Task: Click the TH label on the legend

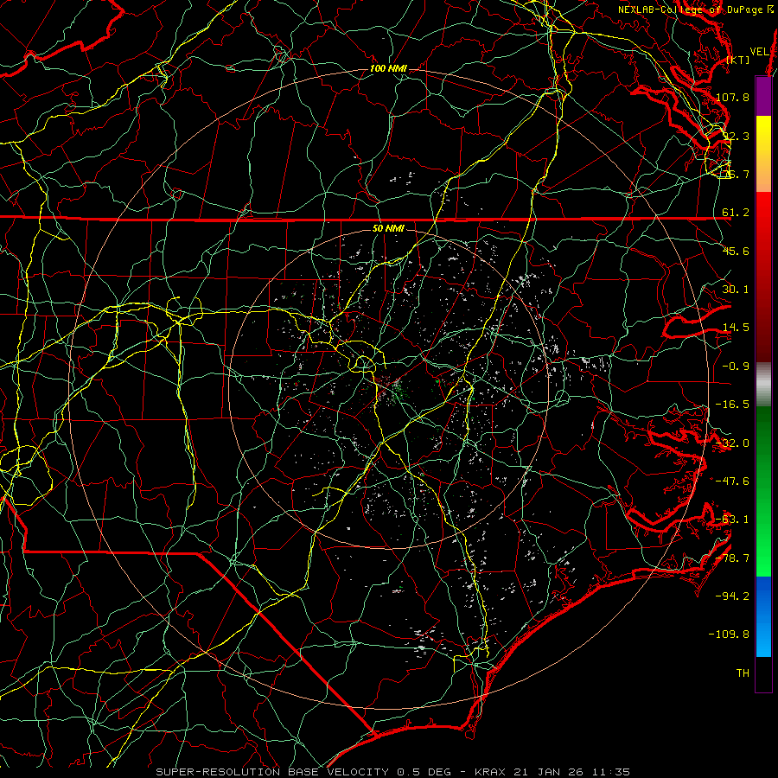Action: [743, 673]
